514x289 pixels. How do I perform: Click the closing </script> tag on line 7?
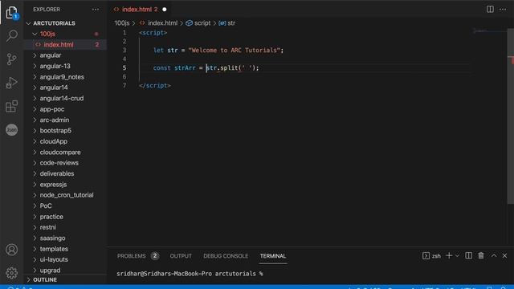[155, 86]
